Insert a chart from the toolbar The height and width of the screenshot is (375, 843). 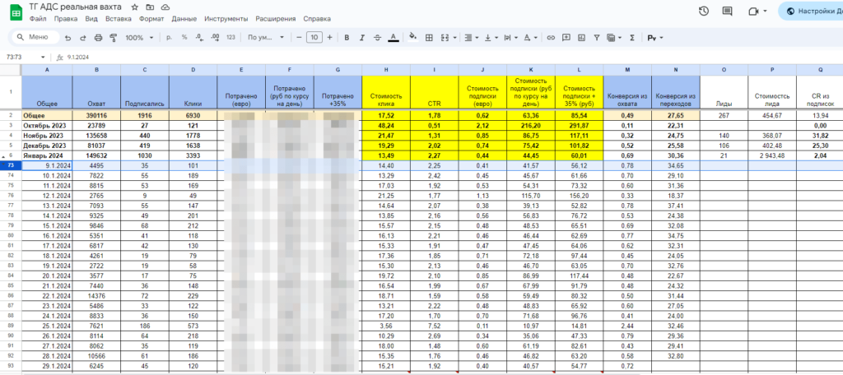click(582, 38)
